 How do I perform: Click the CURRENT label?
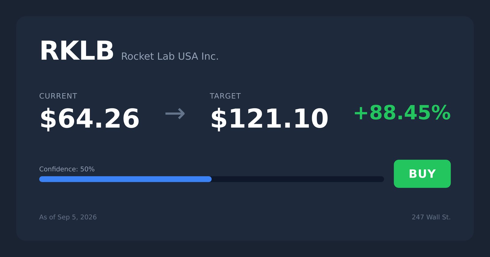[58, 96]
